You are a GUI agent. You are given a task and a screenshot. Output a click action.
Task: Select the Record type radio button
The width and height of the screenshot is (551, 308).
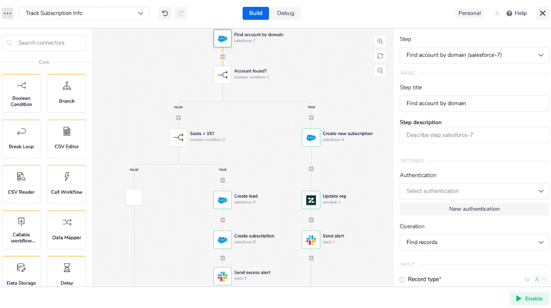(x=402, y=280)
